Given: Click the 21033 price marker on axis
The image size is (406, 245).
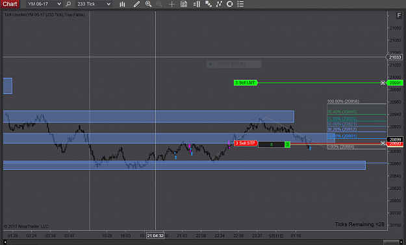Looking at the screenshot, I should (x=395, y=57).
